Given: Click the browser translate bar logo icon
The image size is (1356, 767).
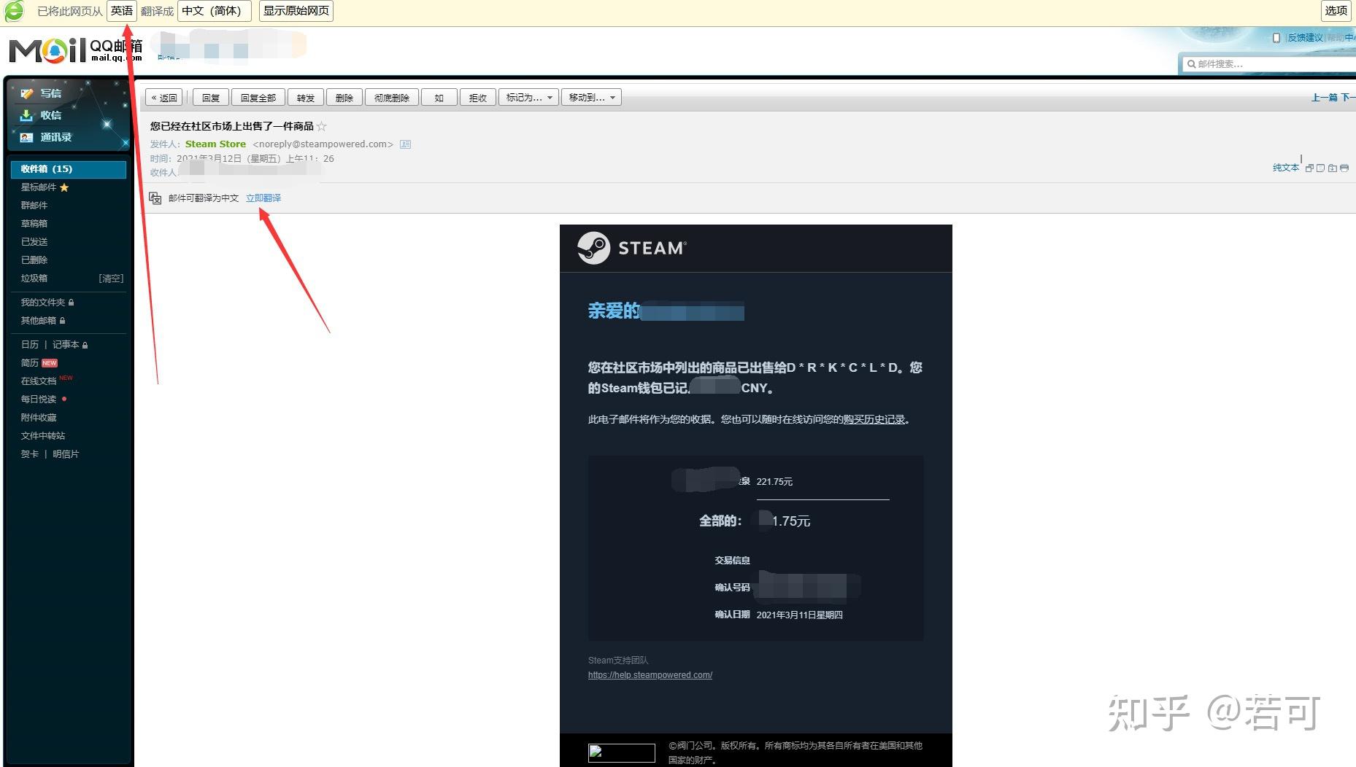Looking at the screenshot, I should [x=14, y=11].
